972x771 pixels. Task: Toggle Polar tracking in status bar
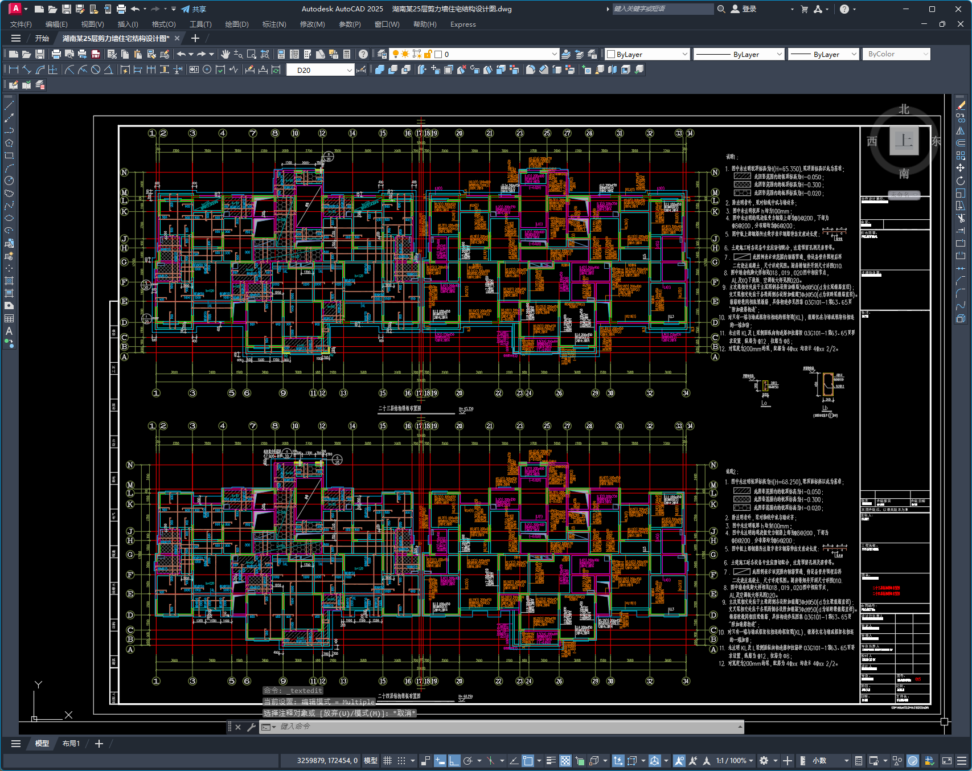[x=468, y=761]
